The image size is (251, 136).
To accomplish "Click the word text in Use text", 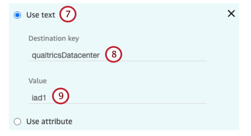I will 48,15.
